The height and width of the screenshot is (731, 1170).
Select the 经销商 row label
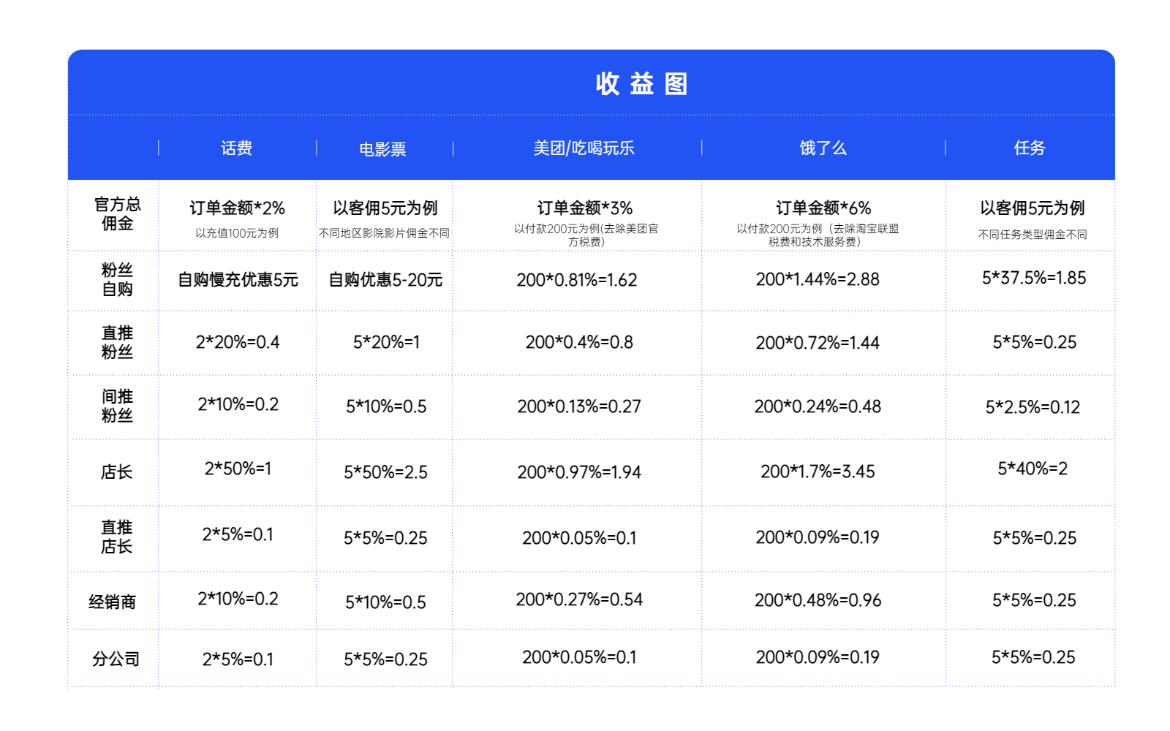113,602
